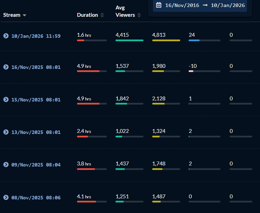
Task: Select the 1,537 avg viewers value
Action: coord(122,66)
